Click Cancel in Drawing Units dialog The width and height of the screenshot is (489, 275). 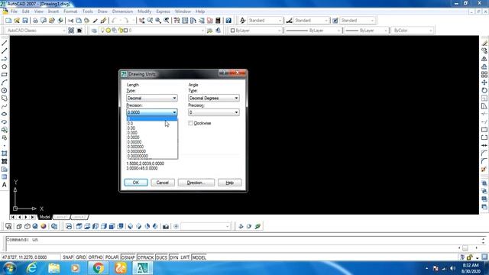point(163,183)
